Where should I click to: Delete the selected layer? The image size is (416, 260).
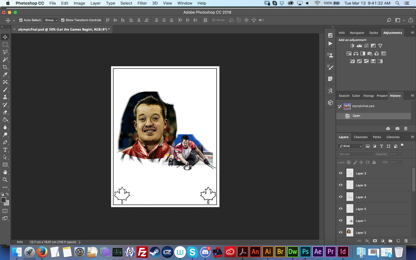pyautogui.click(x=406, y=241)
